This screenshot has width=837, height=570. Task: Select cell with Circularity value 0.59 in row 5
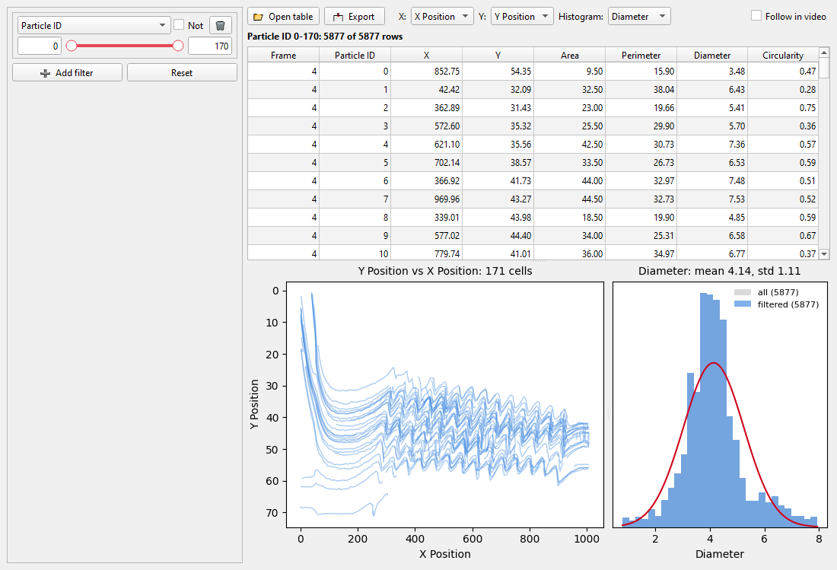[783, 162]
